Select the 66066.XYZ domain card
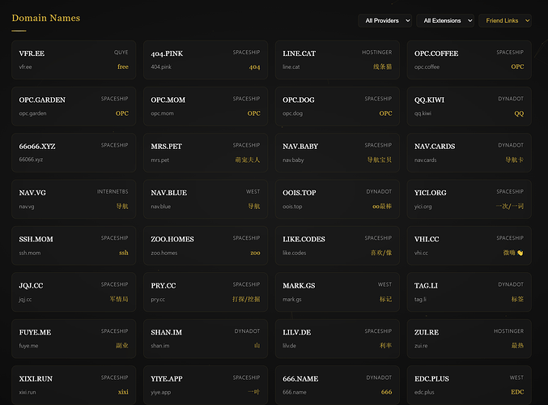 tap(74, 152)
